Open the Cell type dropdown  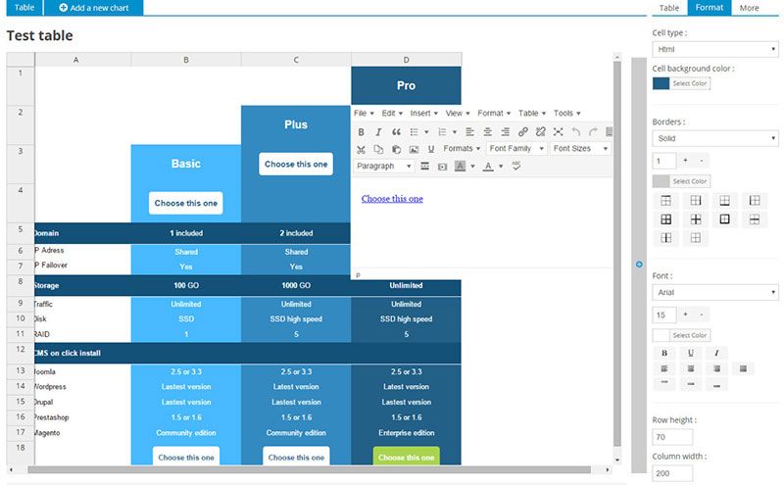715,49
